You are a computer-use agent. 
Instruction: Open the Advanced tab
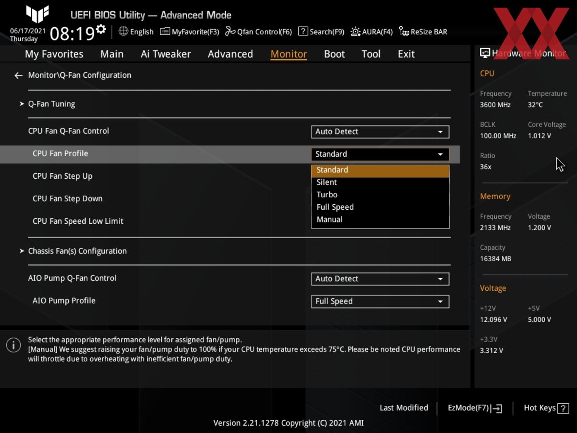pos(230,54)
